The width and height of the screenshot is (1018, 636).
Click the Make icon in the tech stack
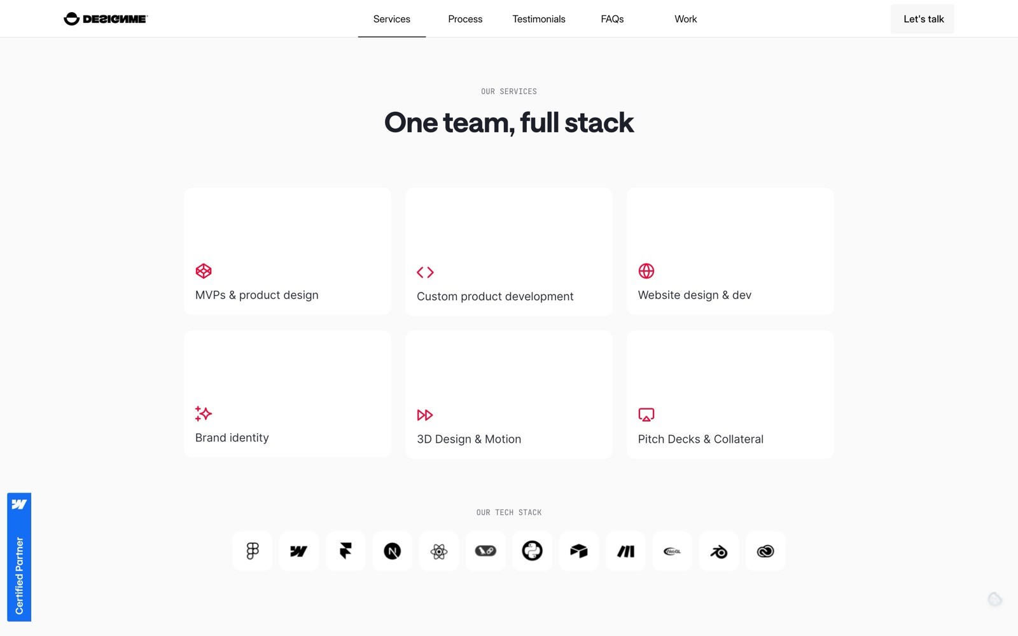pos(625,551)
